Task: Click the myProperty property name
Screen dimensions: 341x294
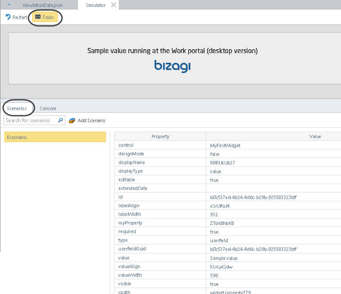Action: tap(130, 223)
